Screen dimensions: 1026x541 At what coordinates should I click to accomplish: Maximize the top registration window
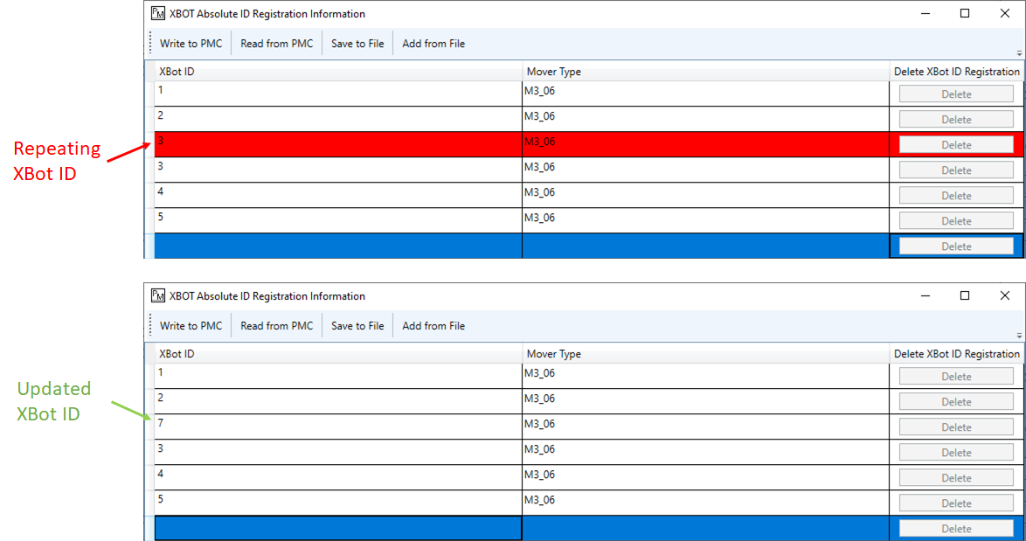965,14
